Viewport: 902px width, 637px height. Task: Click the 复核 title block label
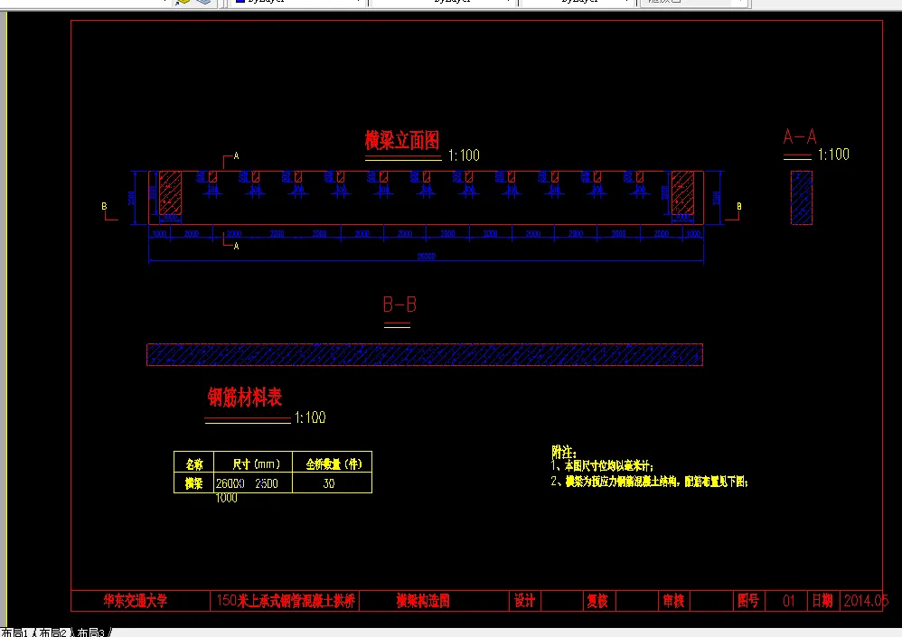click(x=597, y=601)
